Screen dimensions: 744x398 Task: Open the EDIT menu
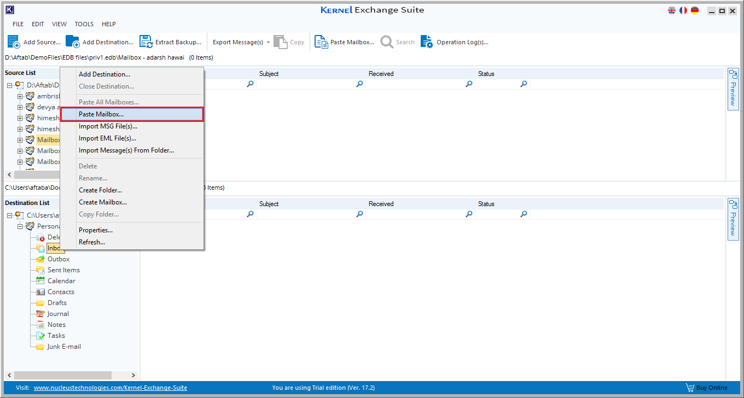38,24
